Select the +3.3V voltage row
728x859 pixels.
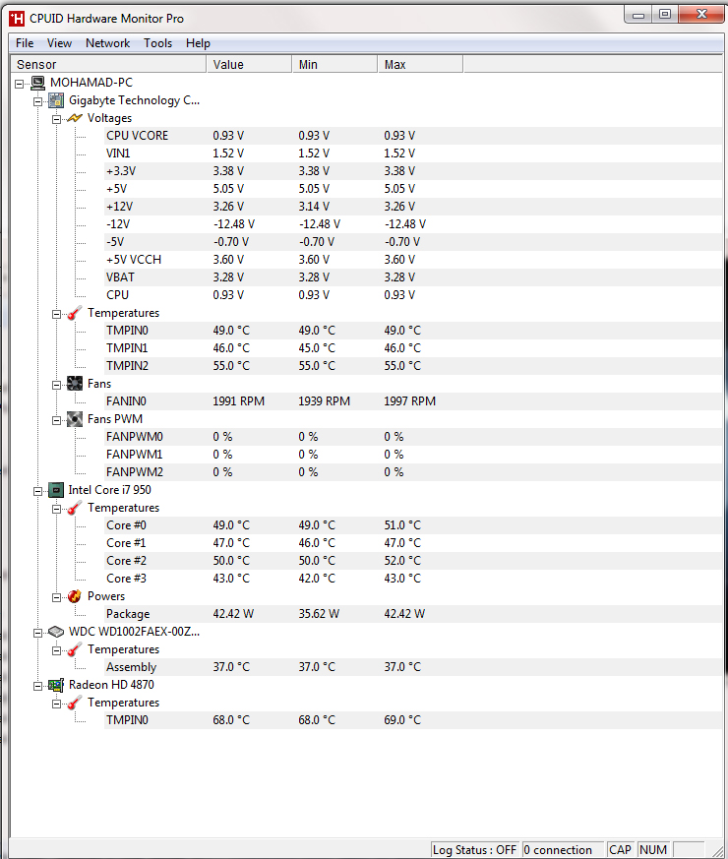413,171
